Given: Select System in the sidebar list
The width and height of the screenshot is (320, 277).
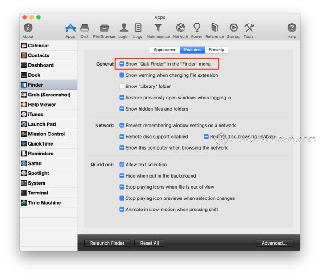Looking at the screenshot, I should coord(48,183).
